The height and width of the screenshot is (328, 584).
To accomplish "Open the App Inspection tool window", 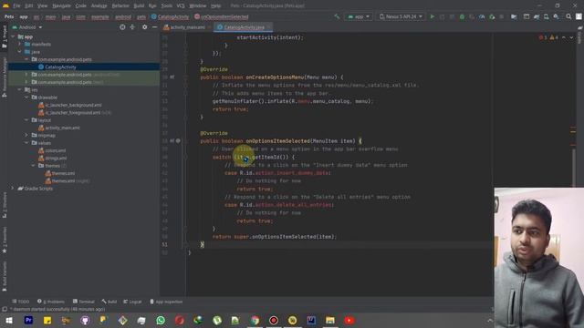I will [166, 302].
